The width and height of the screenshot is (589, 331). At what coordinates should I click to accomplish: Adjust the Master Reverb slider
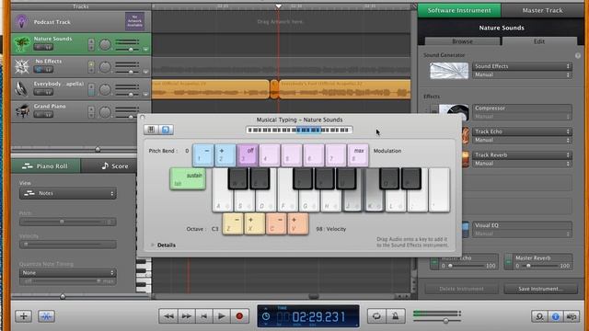[x=540, y=266]
